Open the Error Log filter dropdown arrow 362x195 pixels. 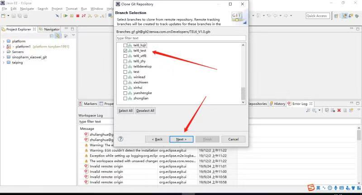point(319,110)
